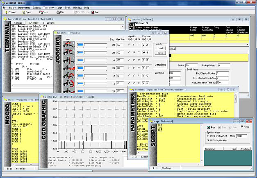This screenshot has width=257, height=178.
Task: Click the Vacuum Search Time out field
Action: (x=223, y=83)
